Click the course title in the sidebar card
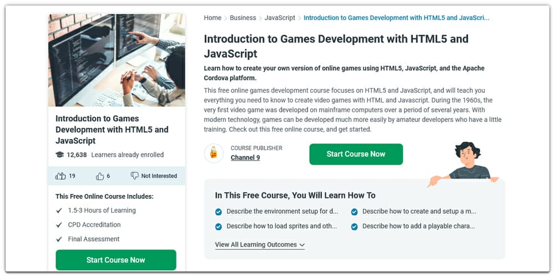The width and height of the screenshot is (555, 277). coord(112,130)
